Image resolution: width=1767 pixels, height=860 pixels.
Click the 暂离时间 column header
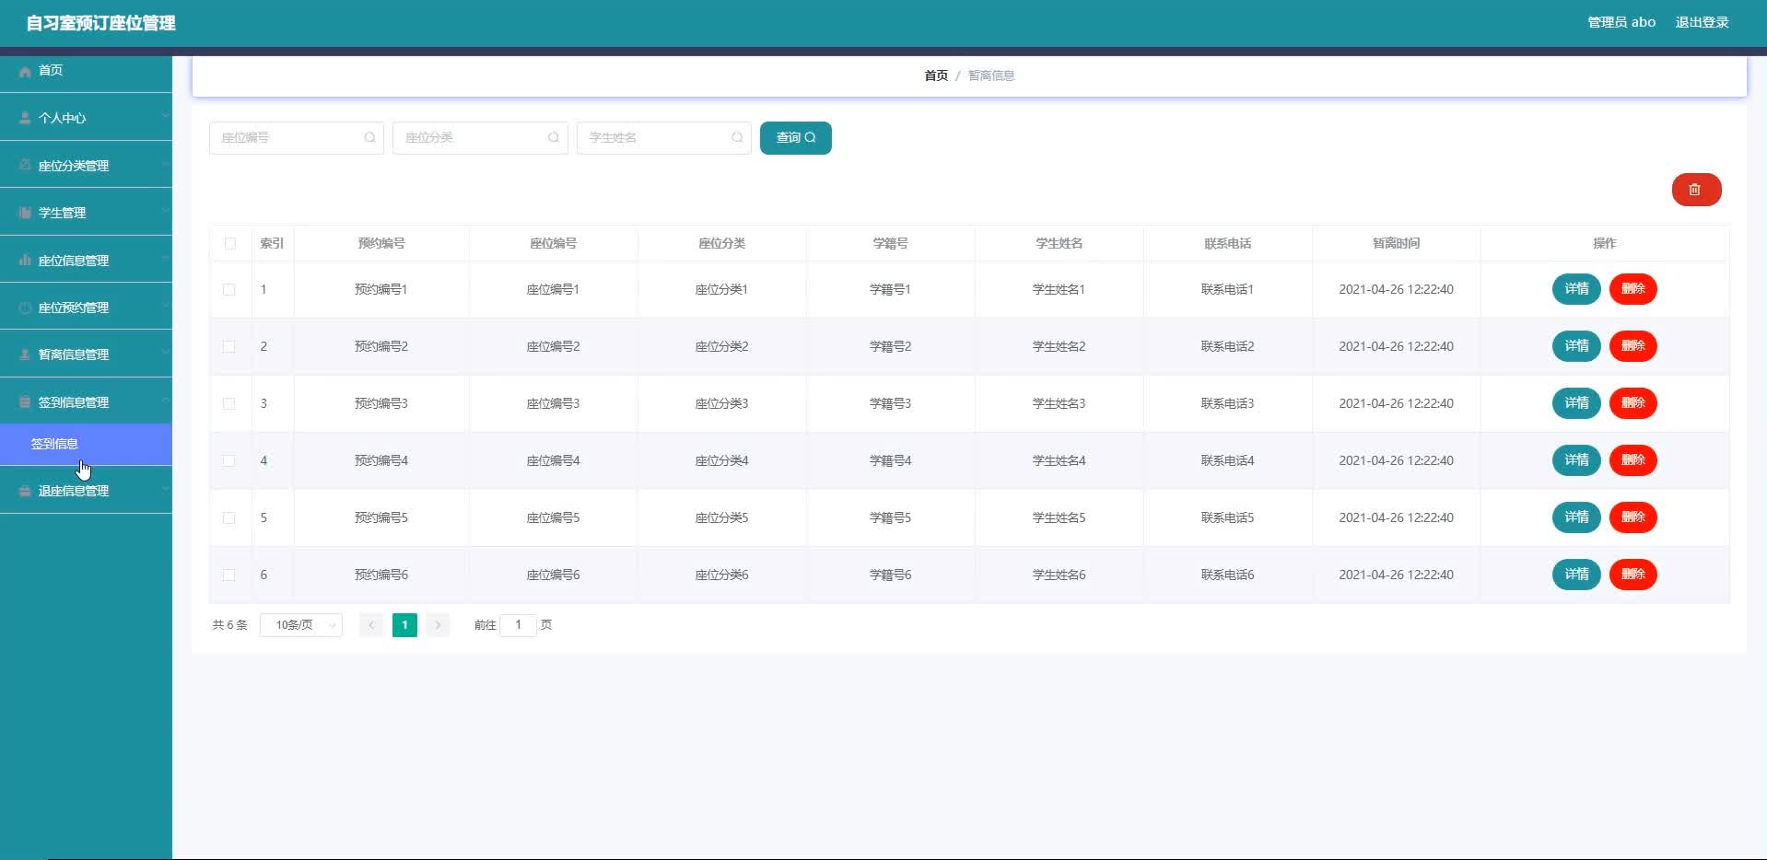(x=1396, y=244)
